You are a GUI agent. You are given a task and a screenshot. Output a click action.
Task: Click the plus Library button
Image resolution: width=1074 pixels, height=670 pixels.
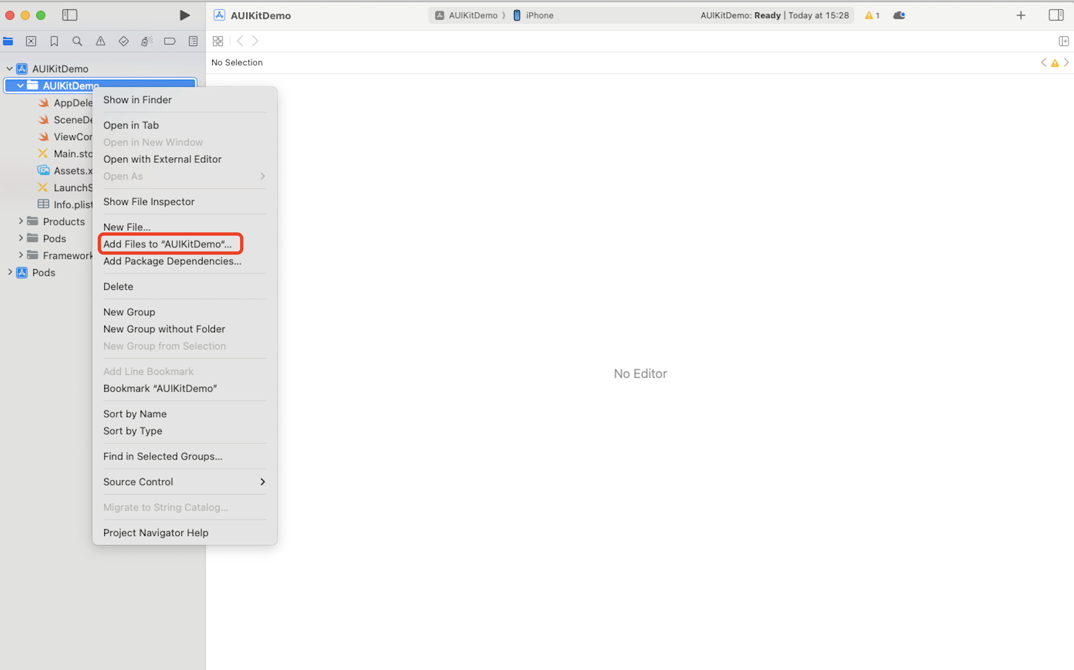coord(1021,15)
